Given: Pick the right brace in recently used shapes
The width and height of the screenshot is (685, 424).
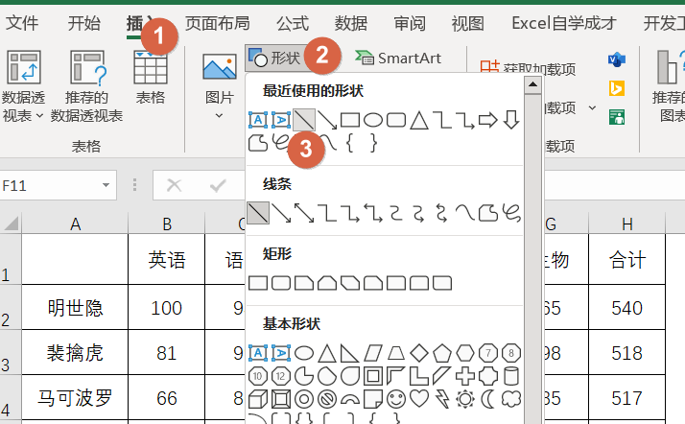Looking at the screenshot, I should click(372, 143).
